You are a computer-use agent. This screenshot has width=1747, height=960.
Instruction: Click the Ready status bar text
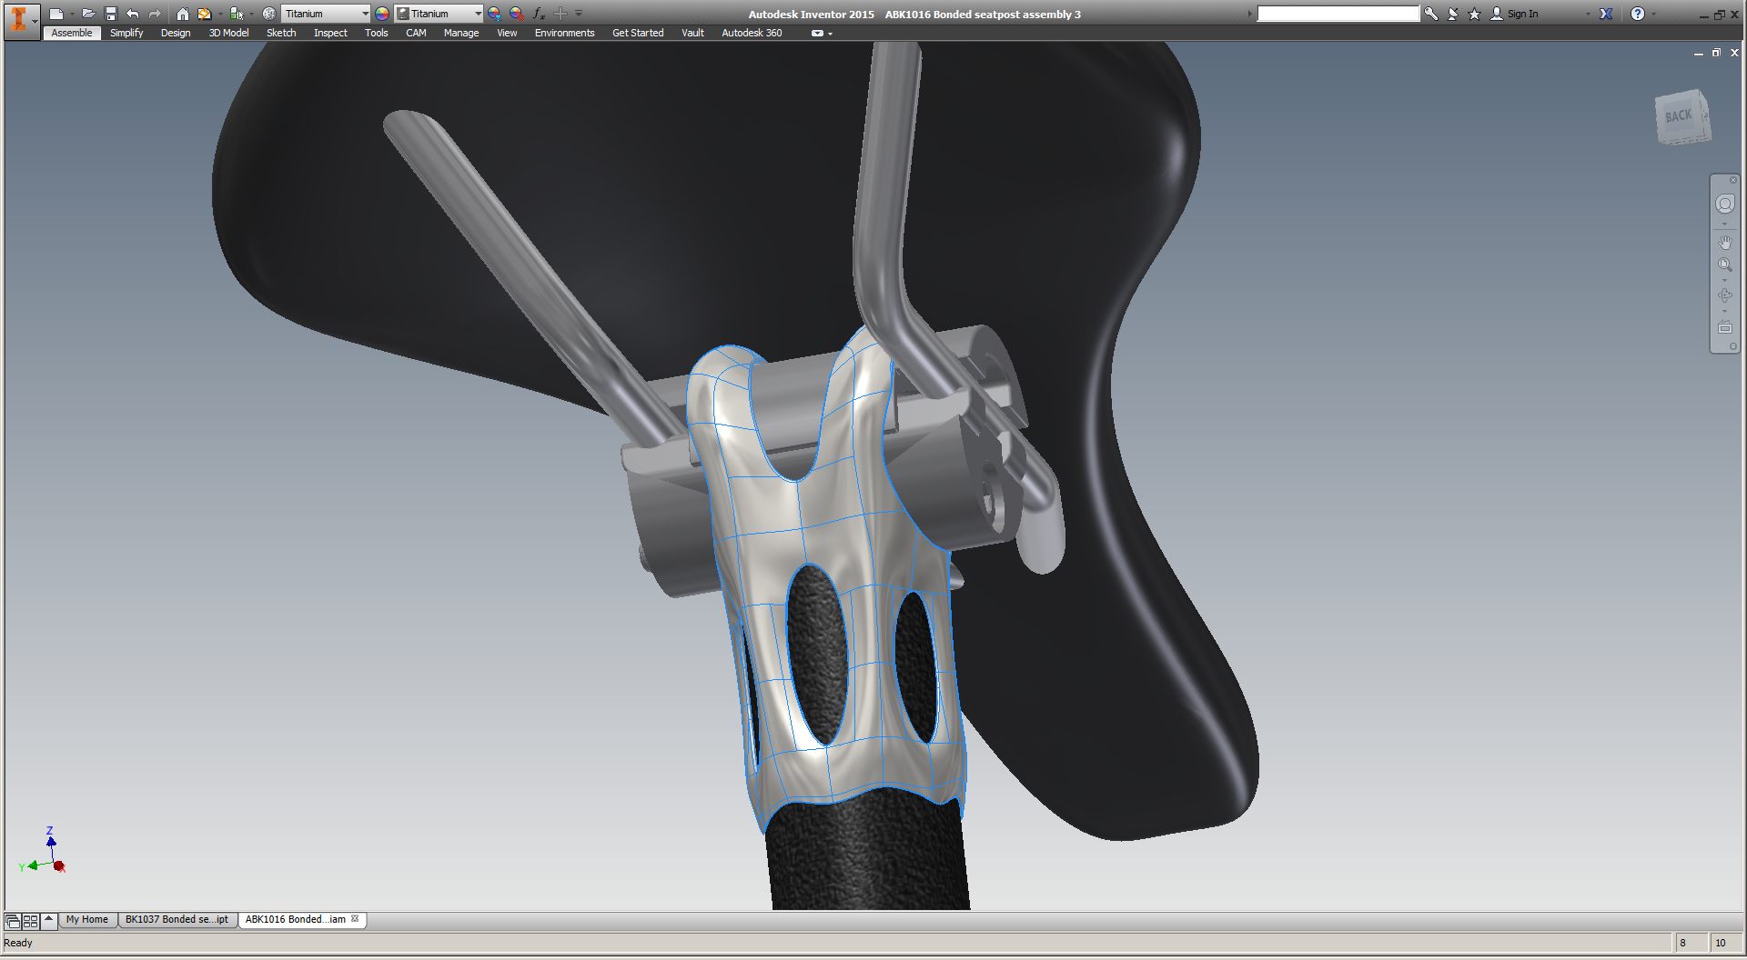tap(18, 943)
